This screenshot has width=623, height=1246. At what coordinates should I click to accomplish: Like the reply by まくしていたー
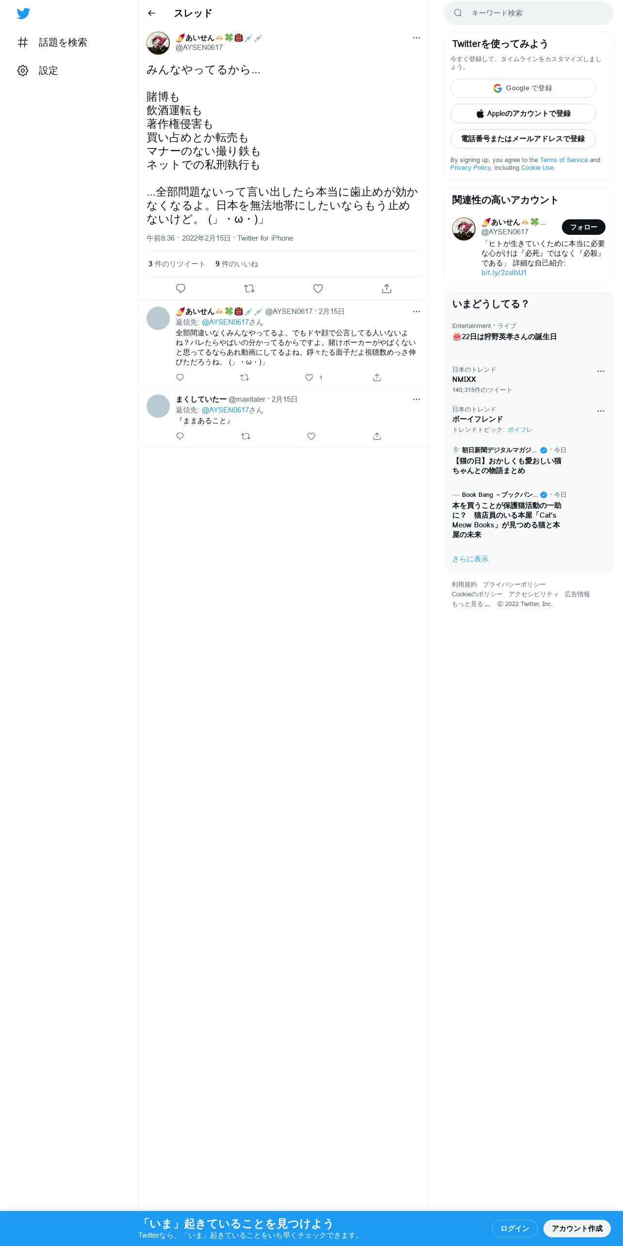click(x=311, y=436)
